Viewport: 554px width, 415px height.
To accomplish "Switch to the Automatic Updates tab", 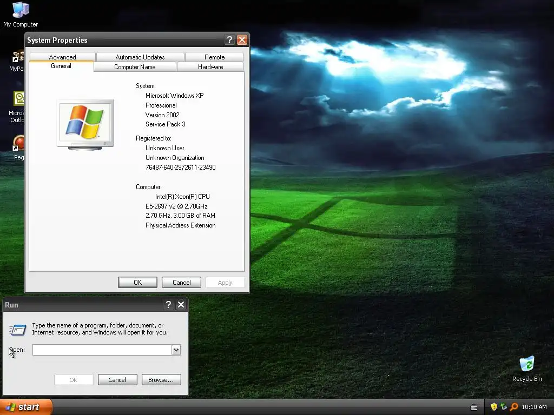I will click(x=140, y=57).
